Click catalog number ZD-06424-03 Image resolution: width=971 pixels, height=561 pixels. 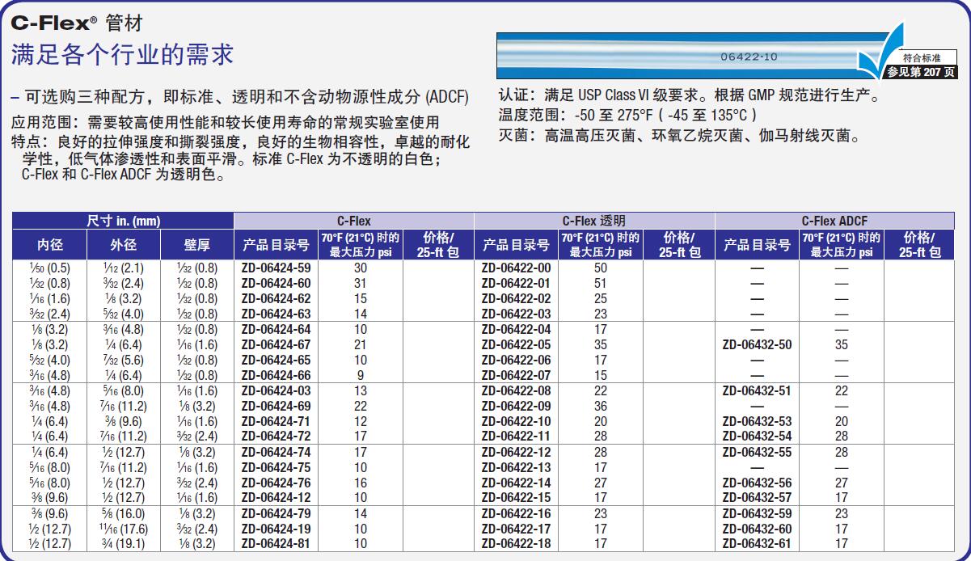[x=276, y=390]
